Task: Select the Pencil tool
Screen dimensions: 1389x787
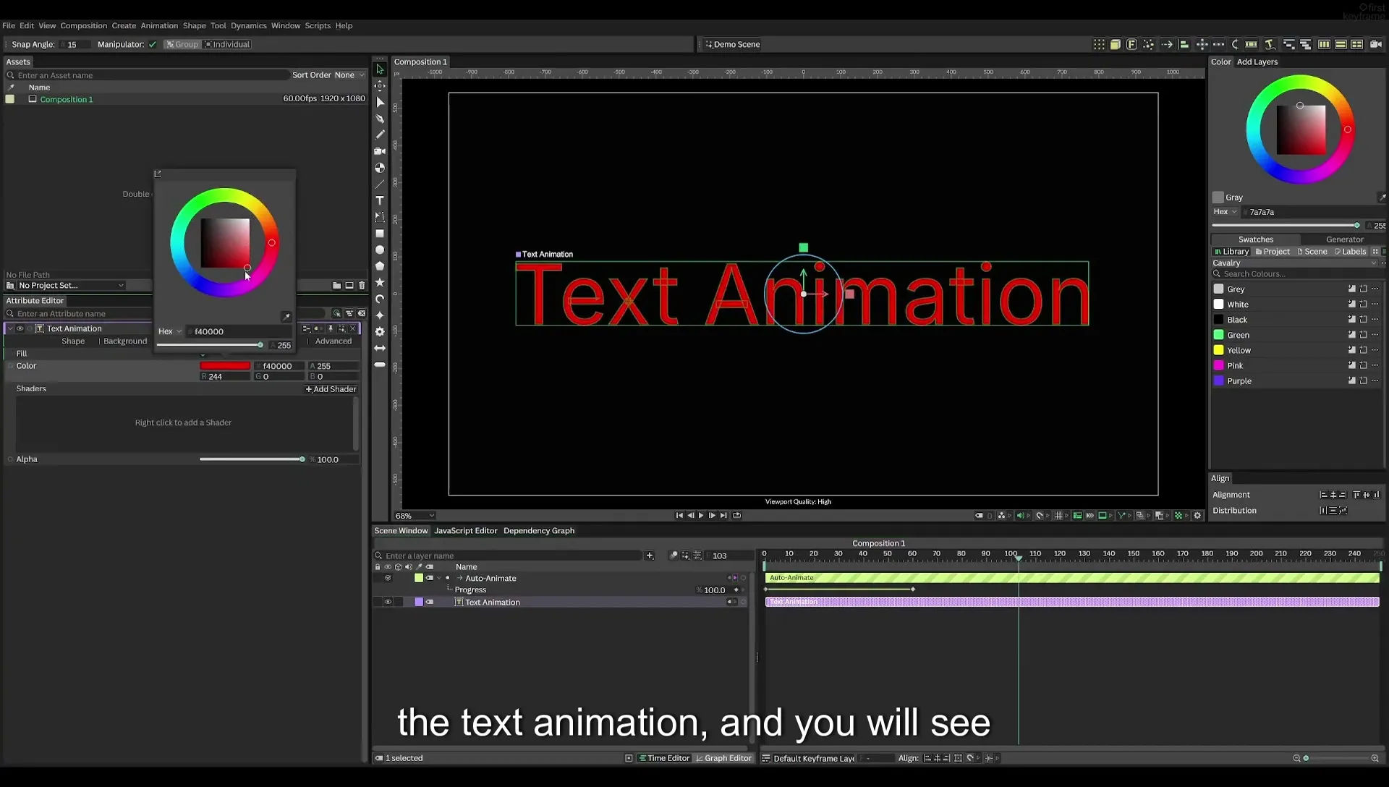Action: click(380, 135)
